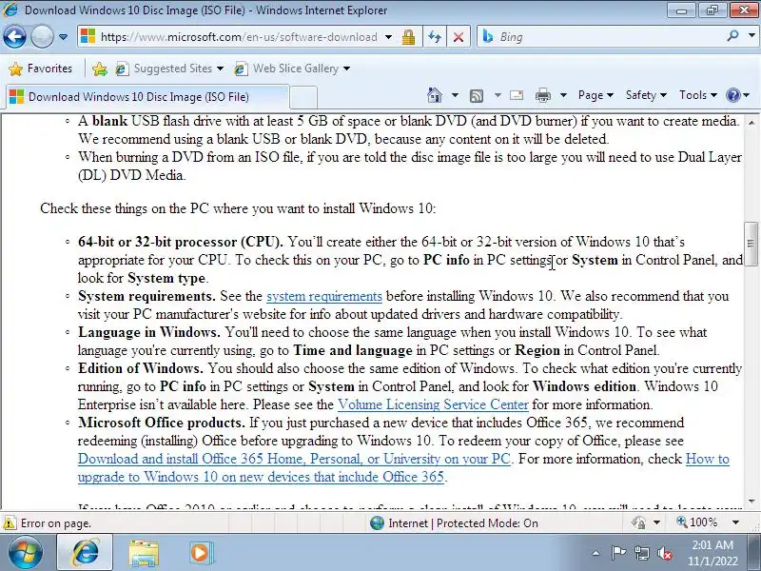Open Windows Media Player taskbar icon
The width and height of the screenshot is (761, 571).
tap(201, 553)
